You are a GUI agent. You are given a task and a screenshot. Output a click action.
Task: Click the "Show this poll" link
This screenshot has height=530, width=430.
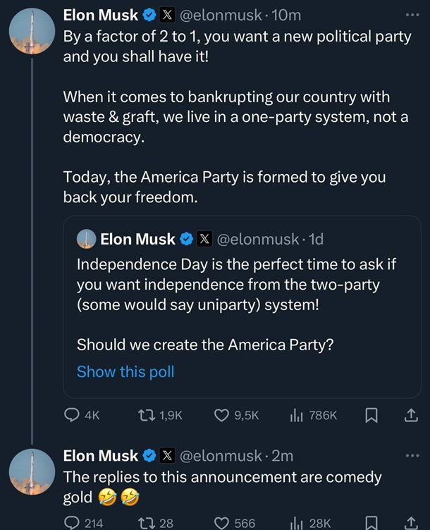(125, 371)
